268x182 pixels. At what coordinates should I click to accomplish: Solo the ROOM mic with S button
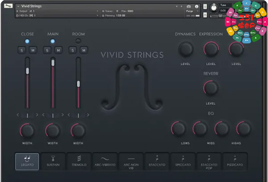click(73, 50)
